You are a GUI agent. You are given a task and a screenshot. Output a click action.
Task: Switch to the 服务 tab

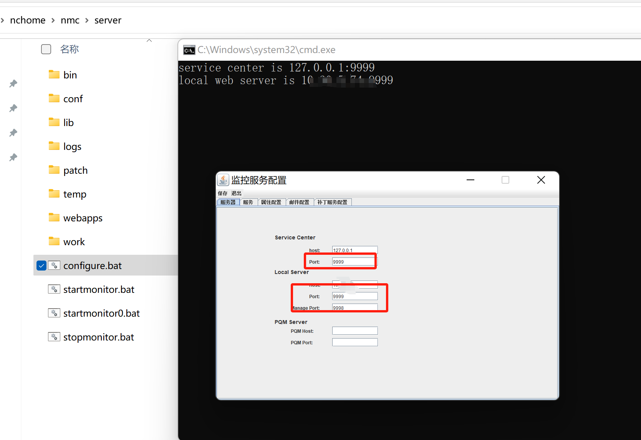pyautogui.click(x=248, y=202)
